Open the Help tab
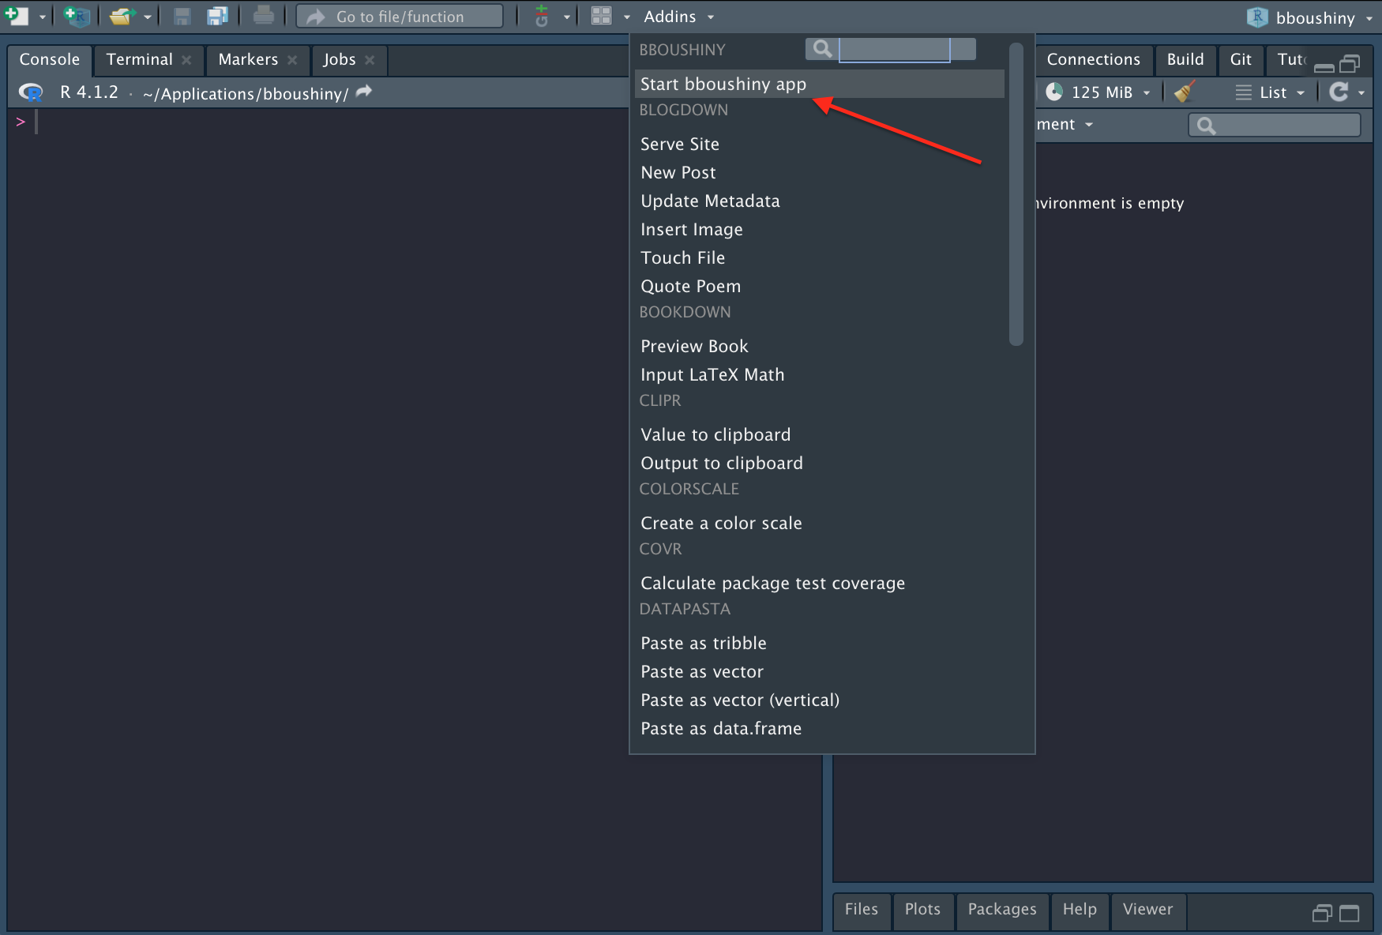 (x=1080, y=909)
